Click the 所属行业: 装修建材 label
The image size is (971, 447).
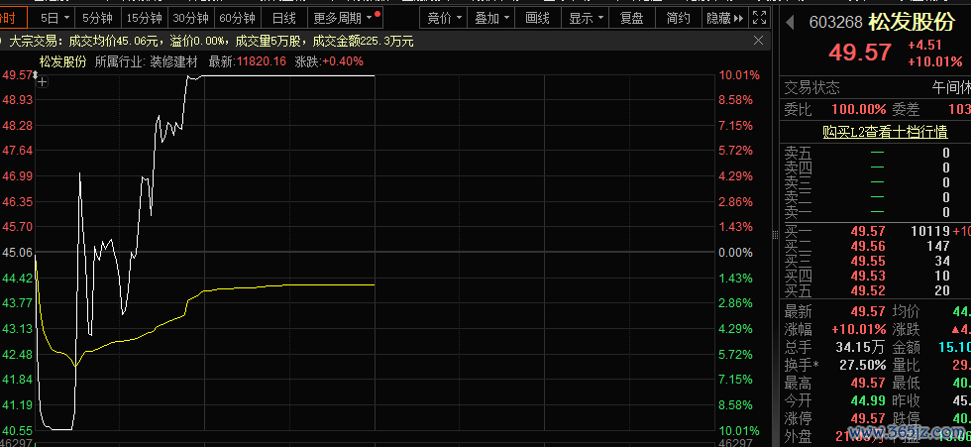click(147, 61)
